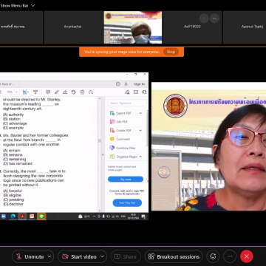Collapse the Organize Pages chevron
Screen dimensions: 266x266
[140, 157]
